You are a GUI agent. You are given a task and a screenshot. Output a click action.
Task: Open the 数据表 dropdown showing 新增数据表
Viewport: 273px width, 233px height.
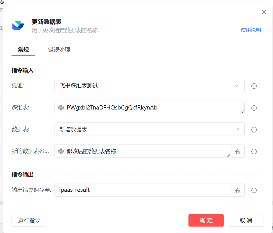point(149,129)
